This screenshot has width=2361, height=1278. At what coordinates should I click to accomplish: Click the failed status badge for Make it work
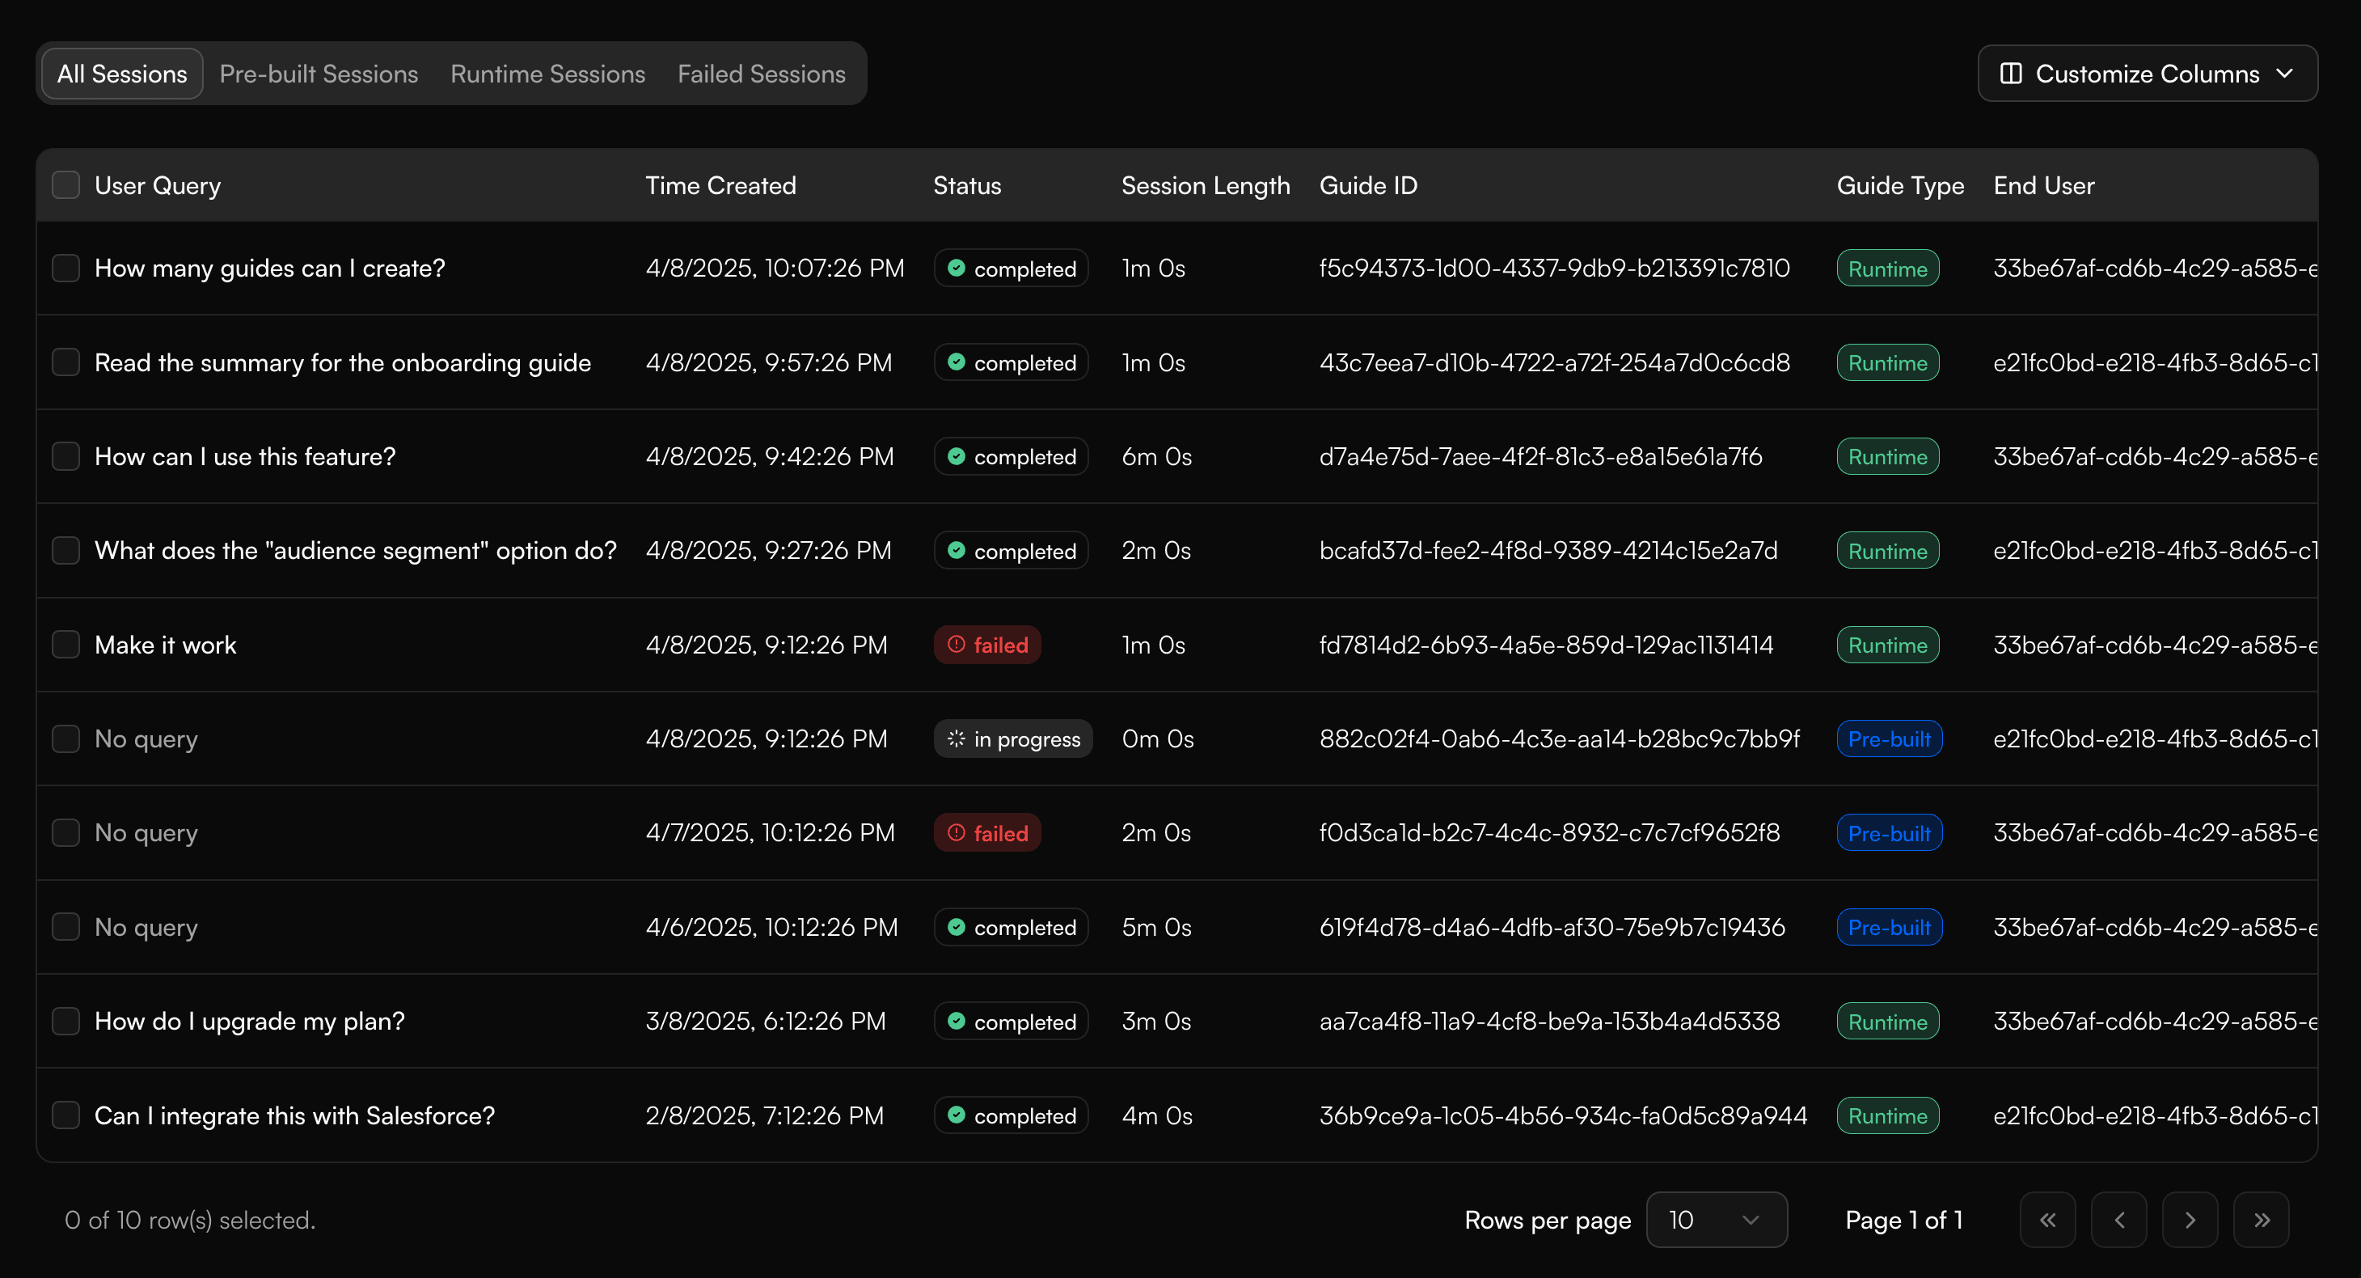point(987,645)
